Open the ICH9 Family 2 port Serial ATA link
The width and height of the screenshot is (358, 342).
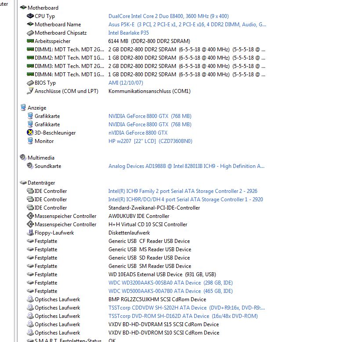tap(183, 191)
